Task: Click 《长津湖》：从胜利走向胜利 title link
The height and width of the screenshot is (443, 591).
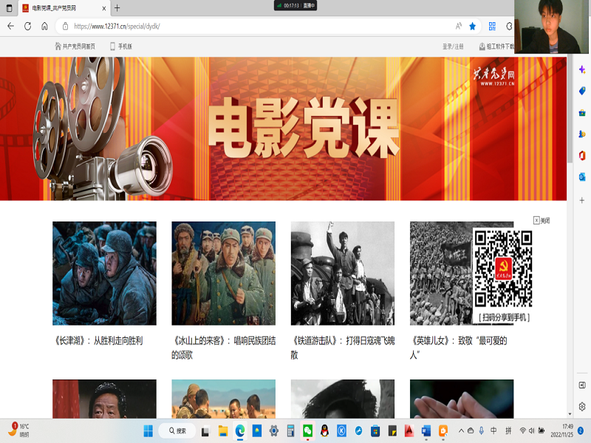Action: [x=99, y=341]
